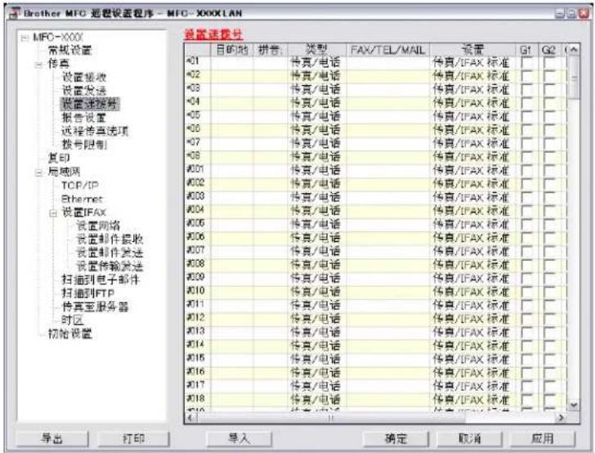Apply changes with the 应用 button
595x453 pixels.
coord(543,439)
